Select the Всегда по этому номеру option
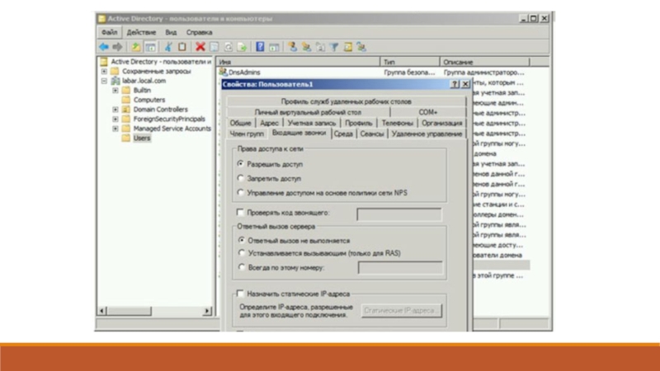The width and height of the screenshot is (660, 371). [x=241, y=267]
